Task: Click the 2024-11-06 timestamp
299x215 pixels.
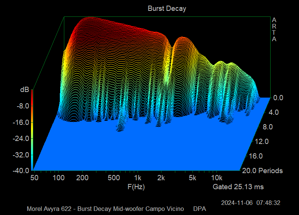Action: coord(251,203)
